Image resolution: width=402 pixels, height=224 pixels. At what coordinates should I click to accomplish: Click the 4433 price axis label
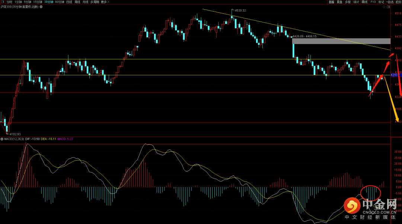(x=398, y=37)
